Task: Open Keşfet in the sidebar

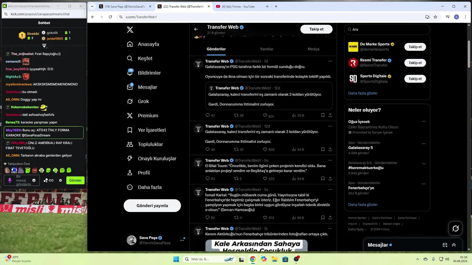Action: point(139,59)
